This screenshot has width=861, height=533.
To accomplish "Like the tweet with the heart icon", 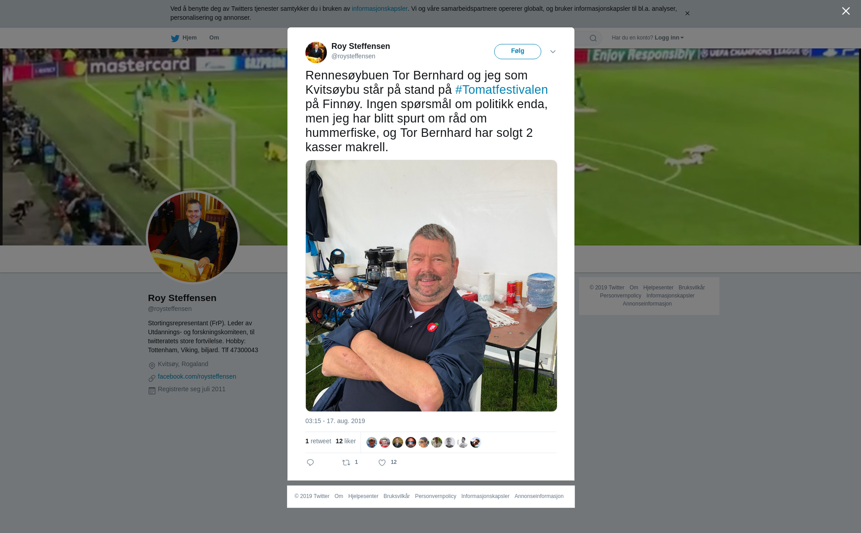I will pyautogui.click(x=382, y=463).
